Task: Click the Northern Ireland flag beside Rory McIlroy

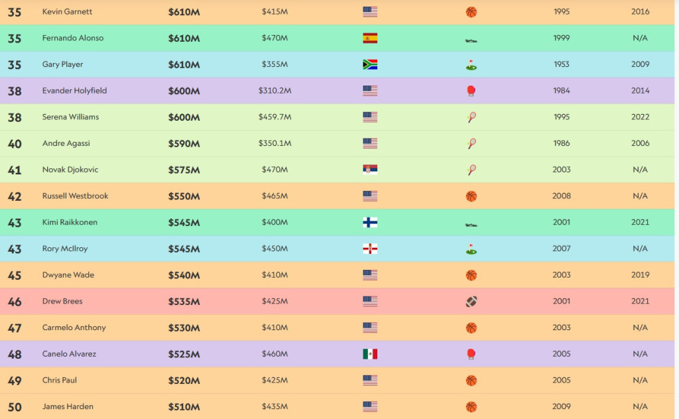Action: pos(370,249)
